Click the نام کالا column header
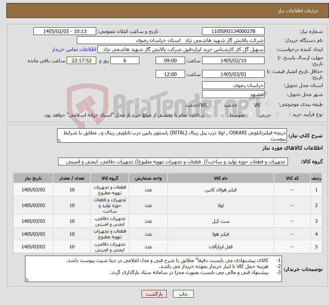Screen dimensions: 329x305 click(220, 178)
